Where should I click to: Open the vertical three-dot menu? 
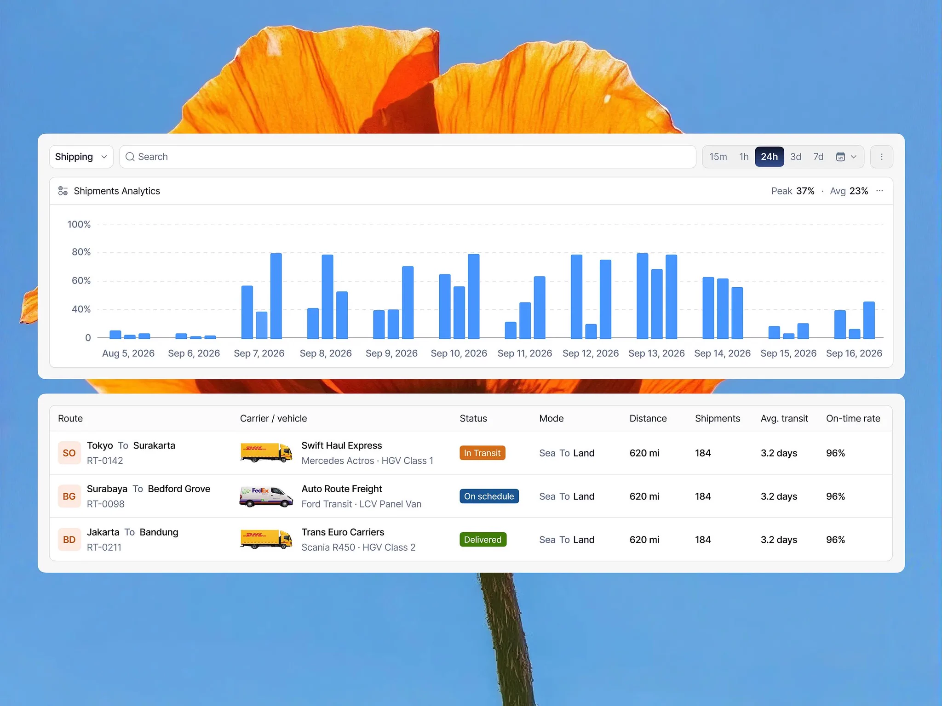pos(881,157)
